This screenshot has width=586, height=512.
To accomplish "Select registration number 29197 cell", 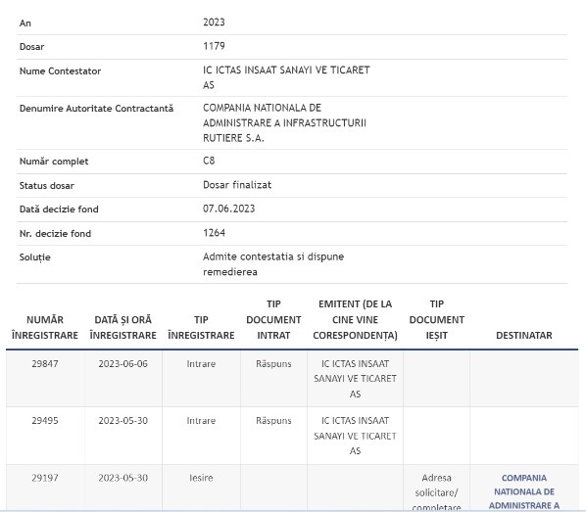I will click(x=45, y=478).
